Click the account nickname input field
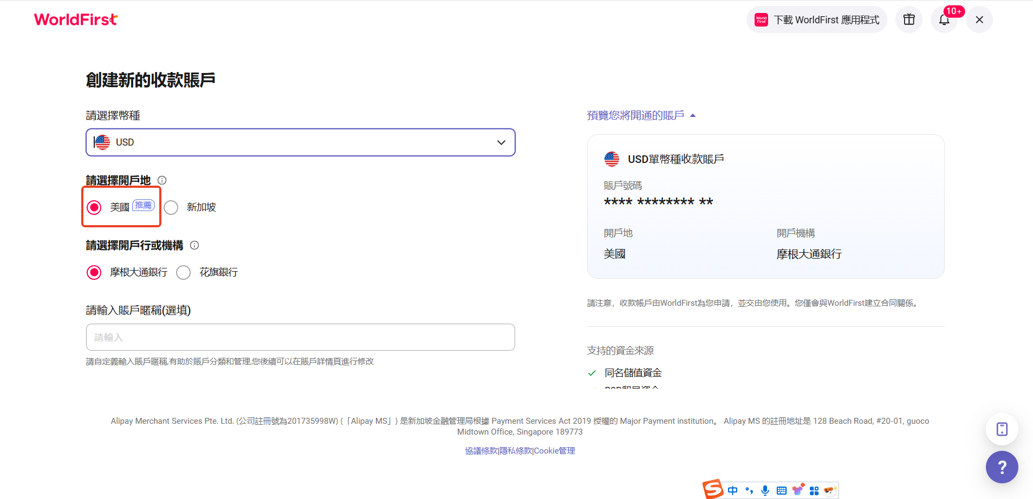The width and height of the screenshot is (1033, 499). (x=301, y=337)
